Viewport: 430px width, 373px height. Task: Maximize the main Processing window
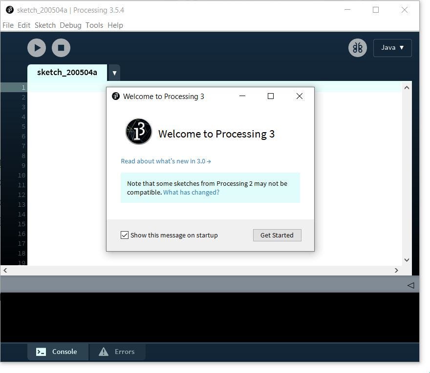(376, 10)
